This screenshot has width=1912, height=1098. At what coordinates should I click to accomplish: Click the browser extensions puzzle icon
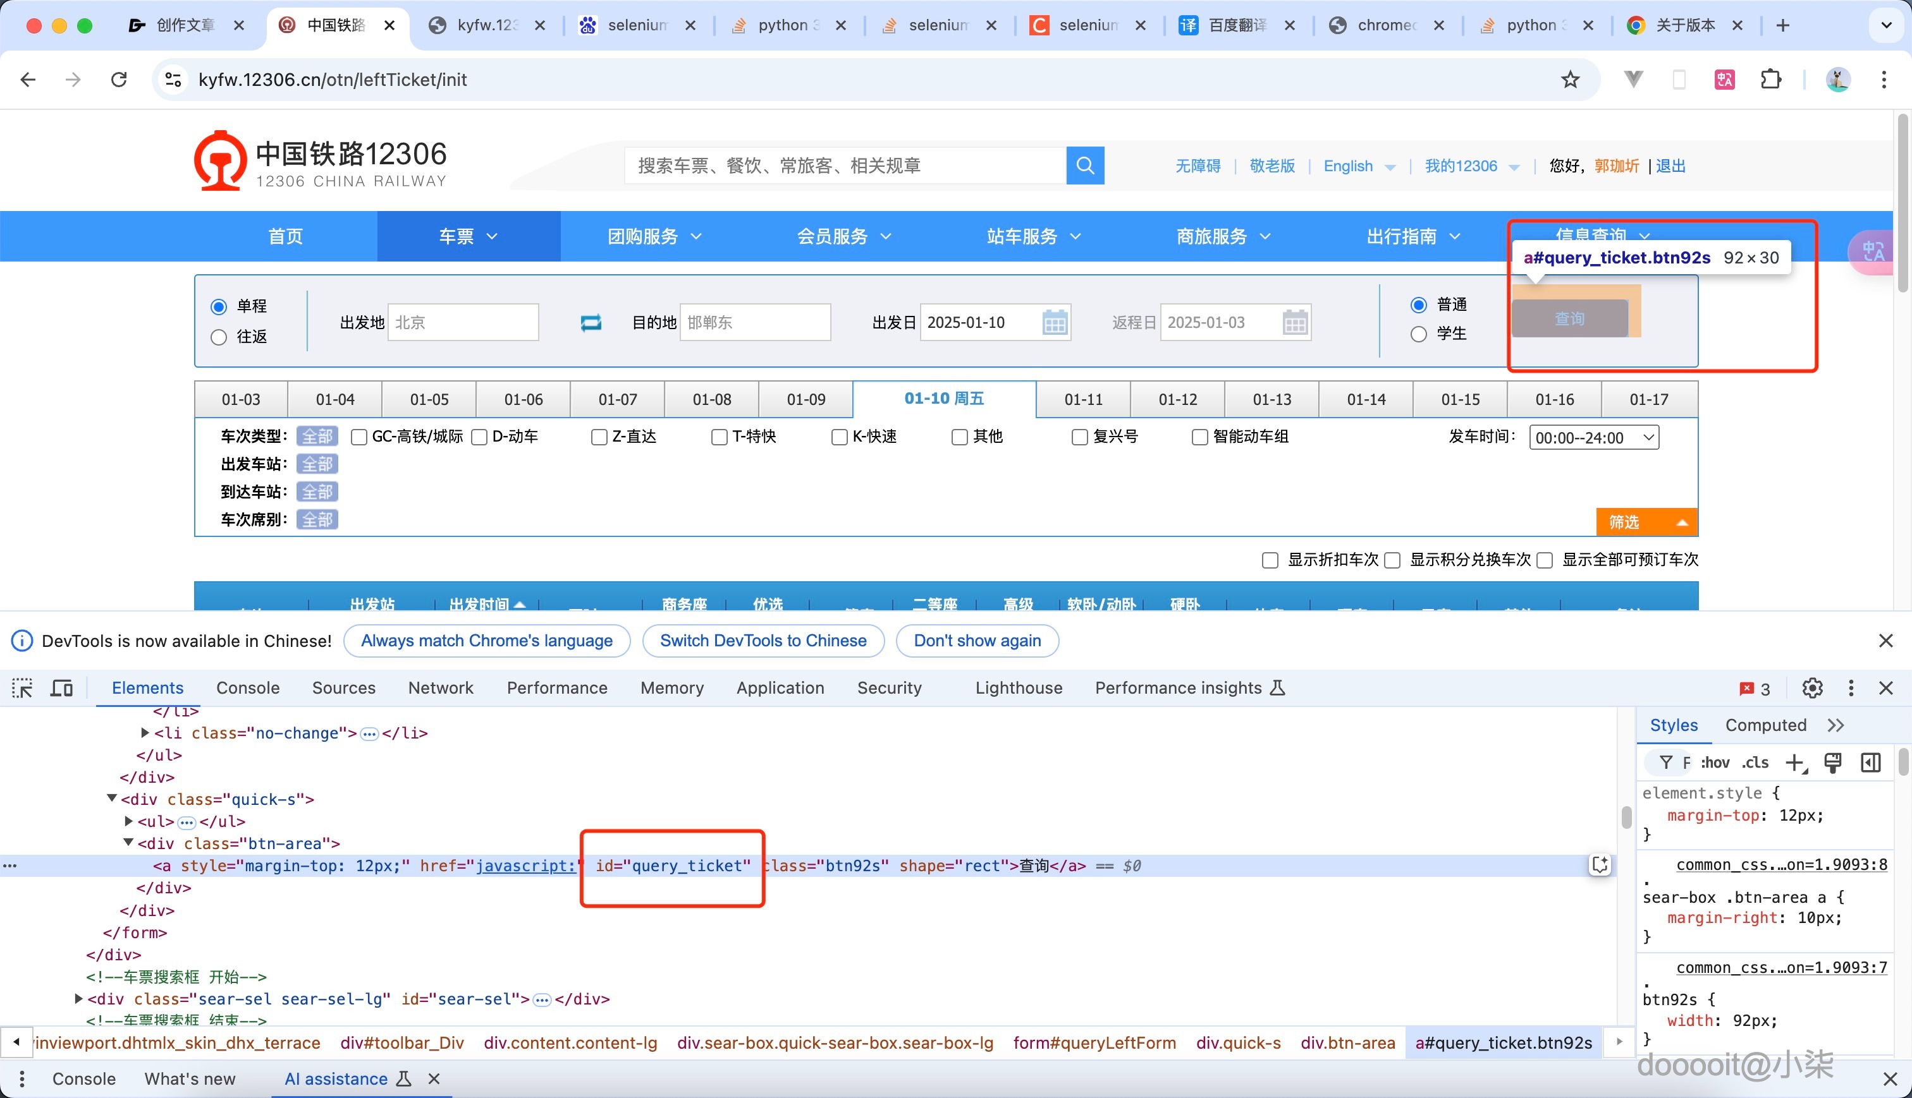pyautogui.click(x=1771, y=79)
